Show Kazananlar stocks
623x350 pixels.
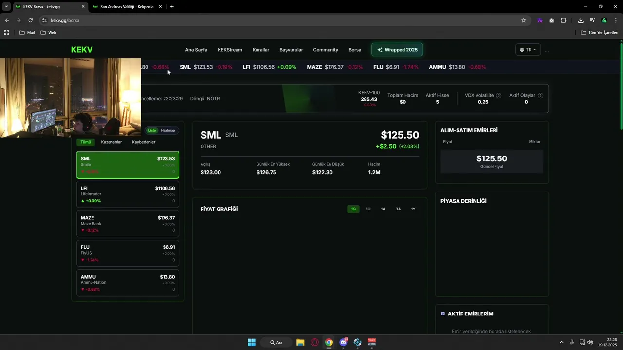(x=111, y=142)
